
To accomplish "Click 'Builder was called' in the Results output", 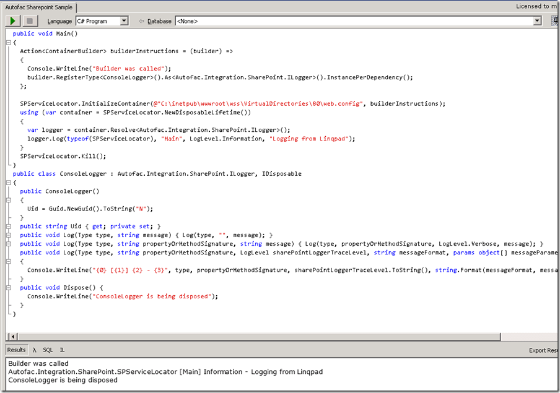I will (38, 363).
